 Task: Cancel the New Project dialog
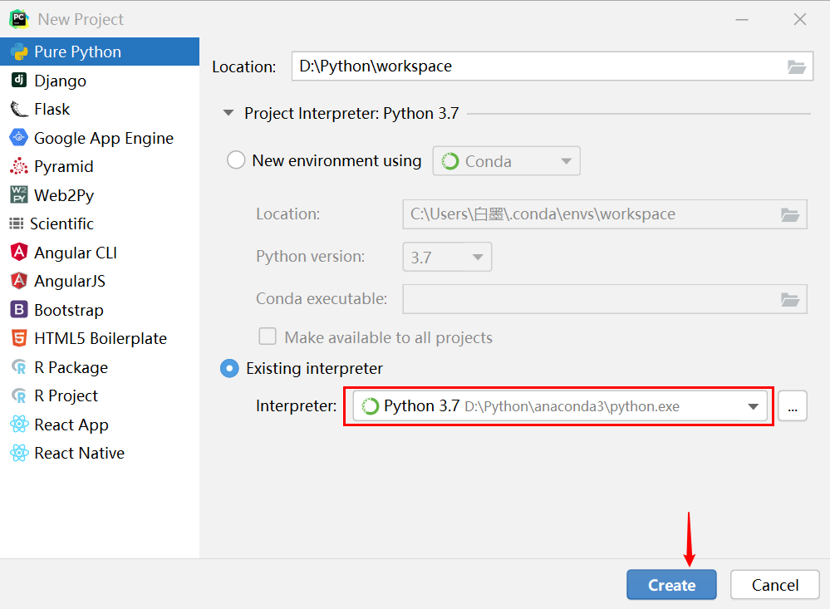click(x=774, y=585)
